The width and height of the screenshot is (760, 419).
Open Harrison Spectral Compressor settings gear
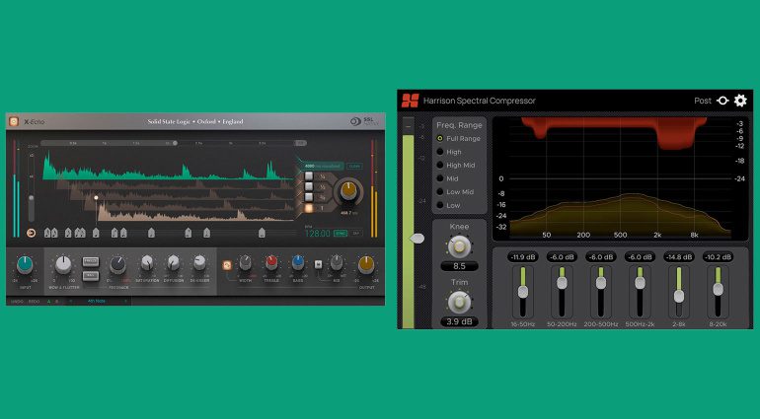[740, 101]
